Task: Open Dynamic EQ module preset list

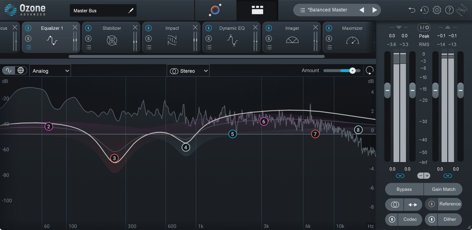Action: click(x=209, y=47)
